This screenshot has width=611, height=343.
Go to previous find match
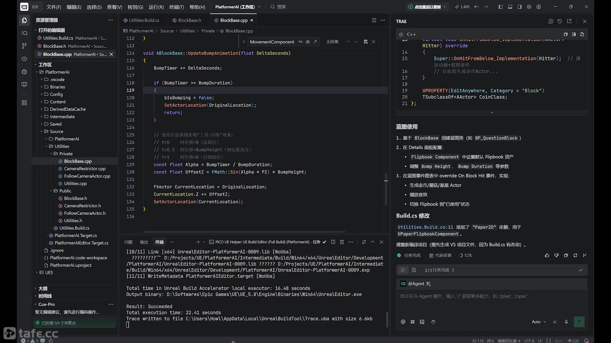pyautogui.click(x=348, y=42)
